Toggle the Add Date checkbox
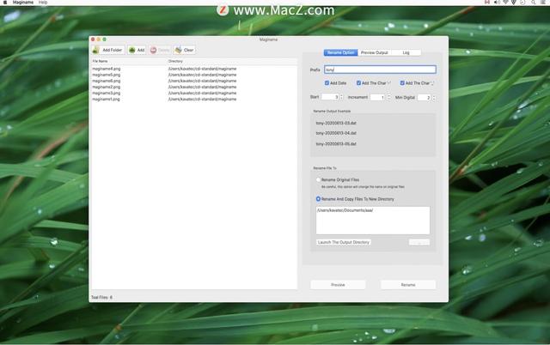Viewport: 550px width, 345px height. click(327, 83)
